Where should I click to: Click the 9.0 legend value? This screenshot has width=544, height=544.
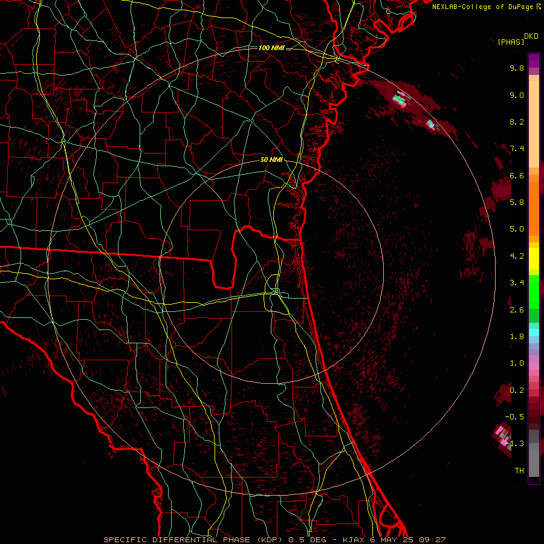pos(517,95)
